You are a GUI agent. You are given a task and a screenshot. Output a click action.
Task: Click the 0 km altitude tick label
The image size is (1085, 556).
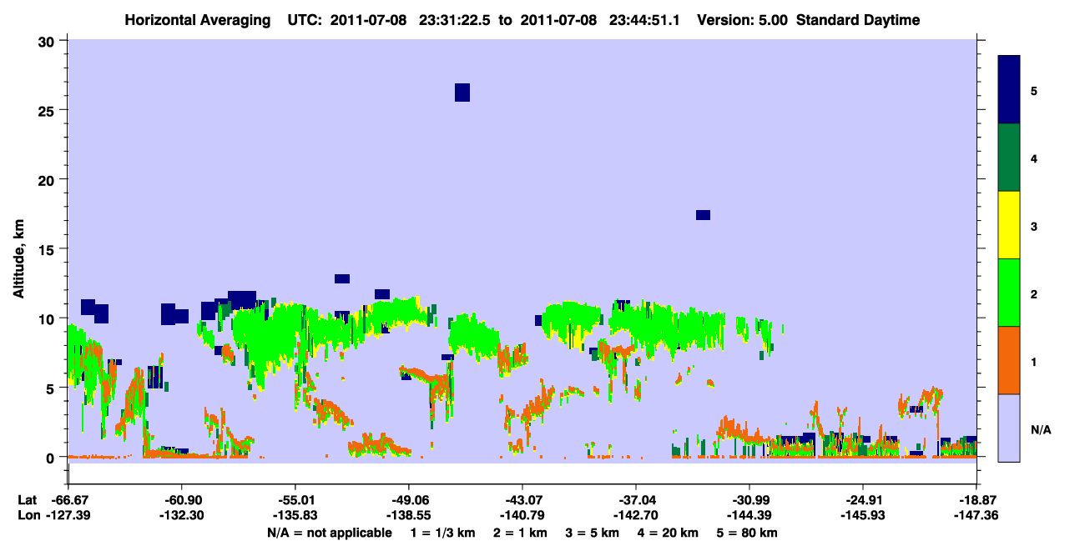point(52,458)
